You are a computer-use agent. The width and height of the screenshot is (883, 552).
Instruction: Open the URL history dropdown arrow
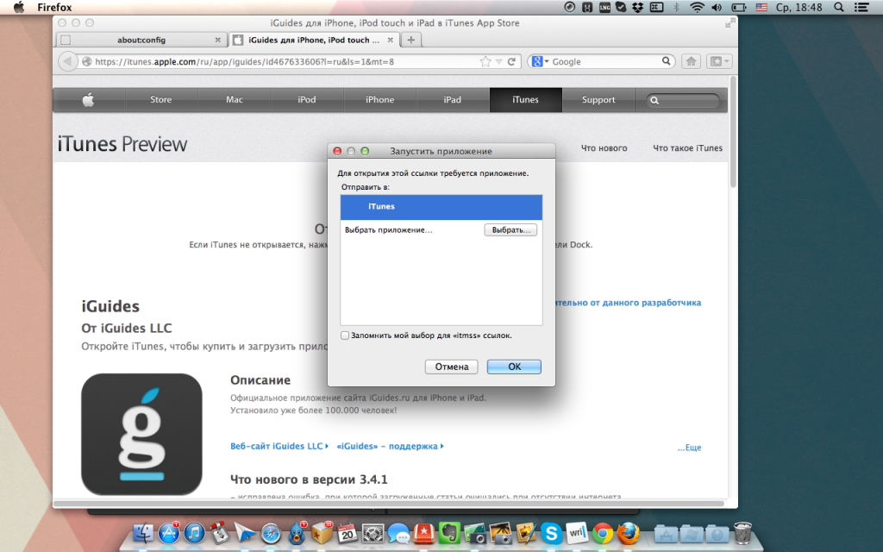click(498, 61)
